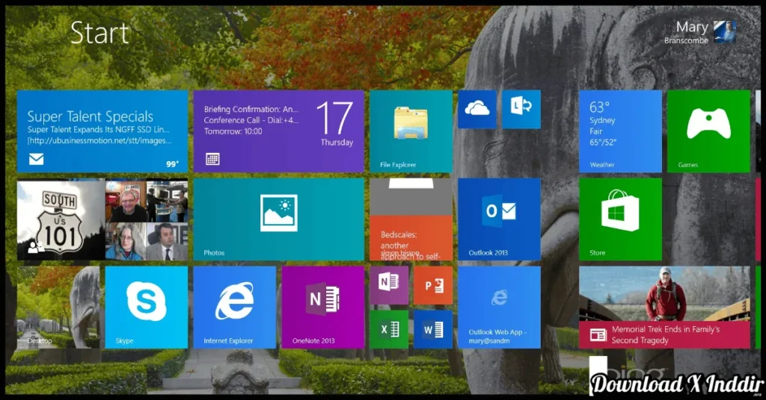
Task: Open the Mail tile with Super Talent Specials
Action: click(102, 131)
